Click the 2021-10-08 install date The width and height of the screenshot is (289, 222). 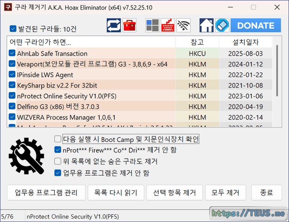[x=246, y=86]
